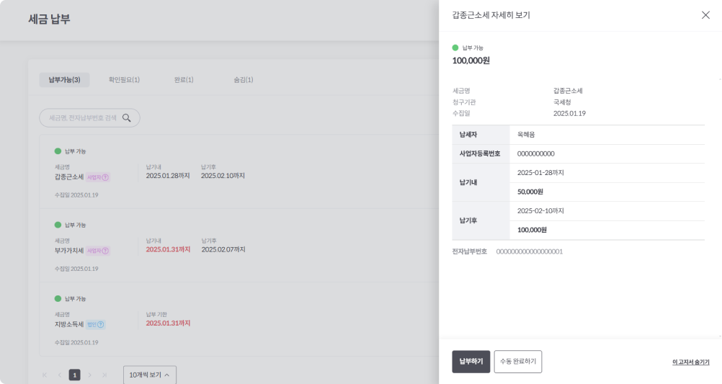Click the search magnifier icon
Screen dimensions: 722x384
click(127, 118)
